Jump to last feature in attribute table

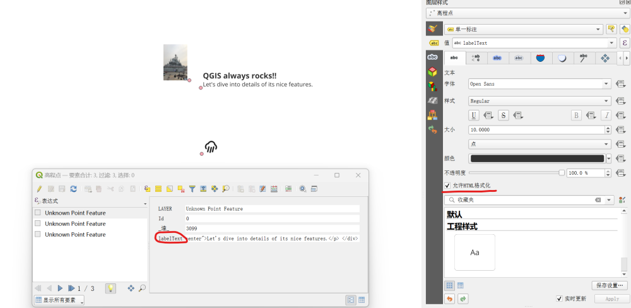pyautogui.click(x=71, y=288)
